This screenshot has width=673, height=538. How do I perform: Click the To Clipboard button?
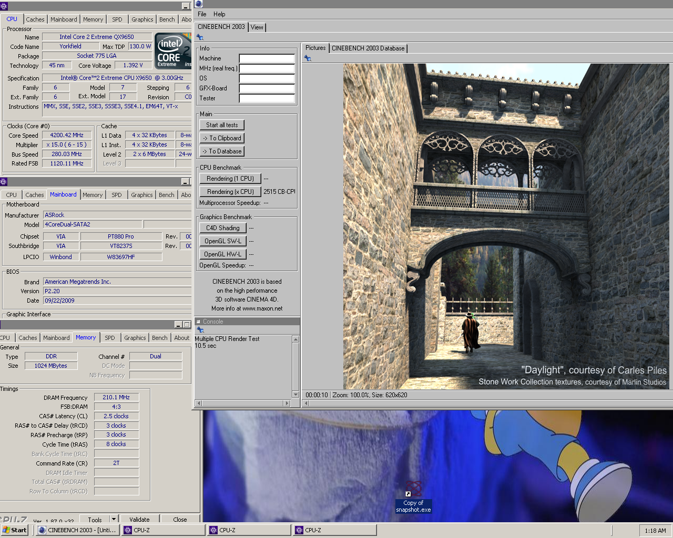222,138
